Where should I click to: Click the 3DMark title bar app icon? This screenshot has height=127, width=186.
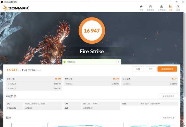(2, 2)
